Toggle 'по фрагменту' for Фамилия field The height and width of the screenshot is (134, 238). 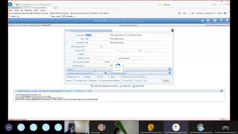click(x=111, y=35)
